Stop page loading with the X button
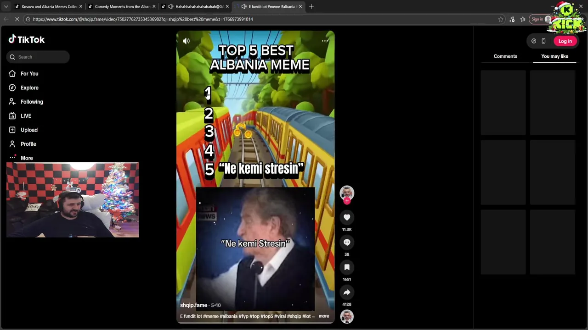Viewport: 588px width, 330px height. click(x=17, y=19)
